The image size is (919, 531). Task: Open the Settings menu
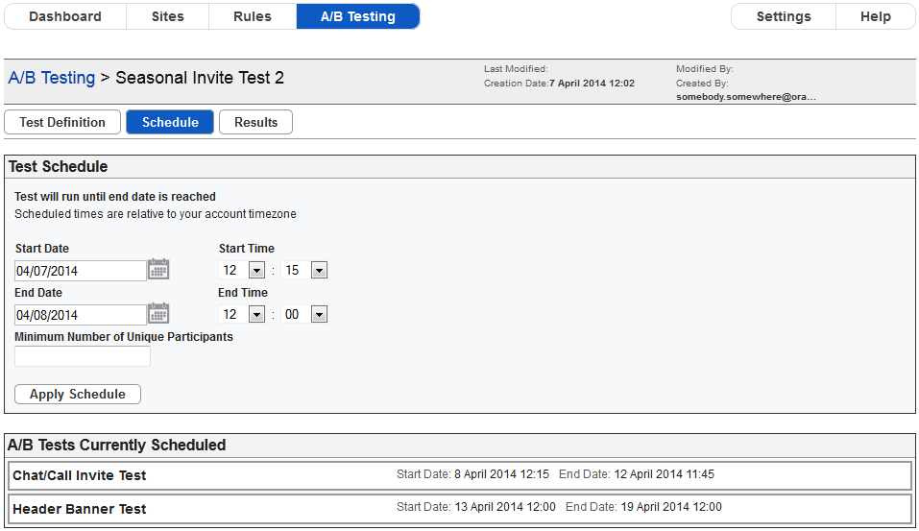coord(784,16)
